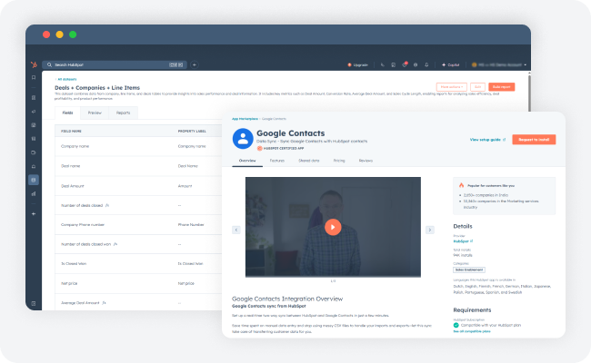Open the View setup guide link

click(x=487, y=140)
